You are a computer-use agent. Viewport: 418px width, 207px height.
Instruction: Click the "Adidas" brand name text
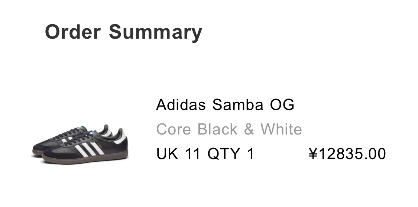click(181, 105)
